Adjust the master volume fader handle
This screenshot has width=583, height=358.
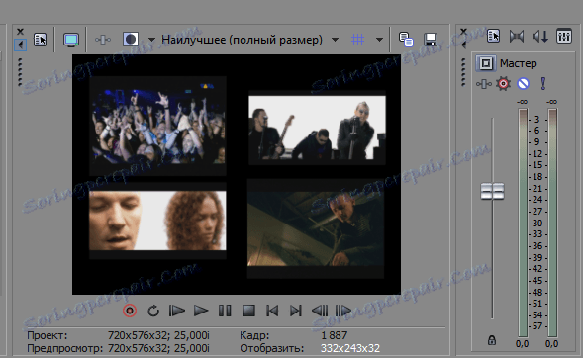click(492, 191)
